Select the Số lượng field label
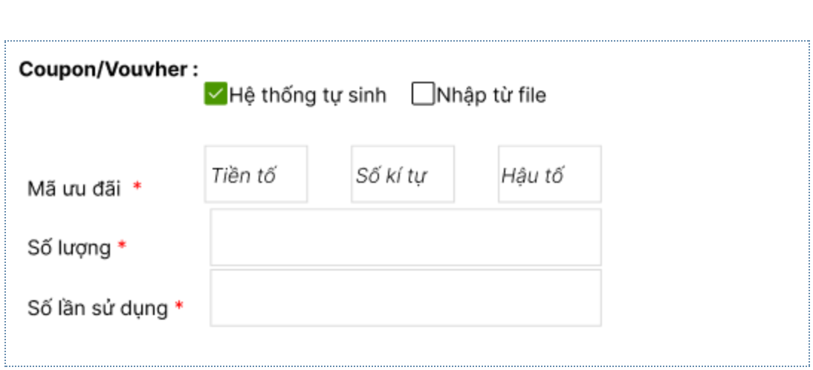The height and width of the screenshot is (370, 813). point(69,248)
